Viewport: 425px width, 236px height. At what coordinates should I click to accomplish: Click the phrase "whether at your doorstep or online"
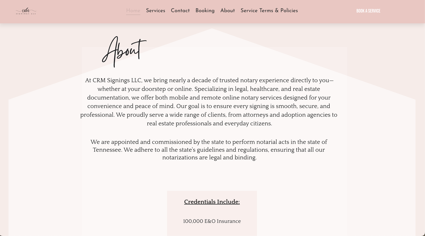coord(145,89)
